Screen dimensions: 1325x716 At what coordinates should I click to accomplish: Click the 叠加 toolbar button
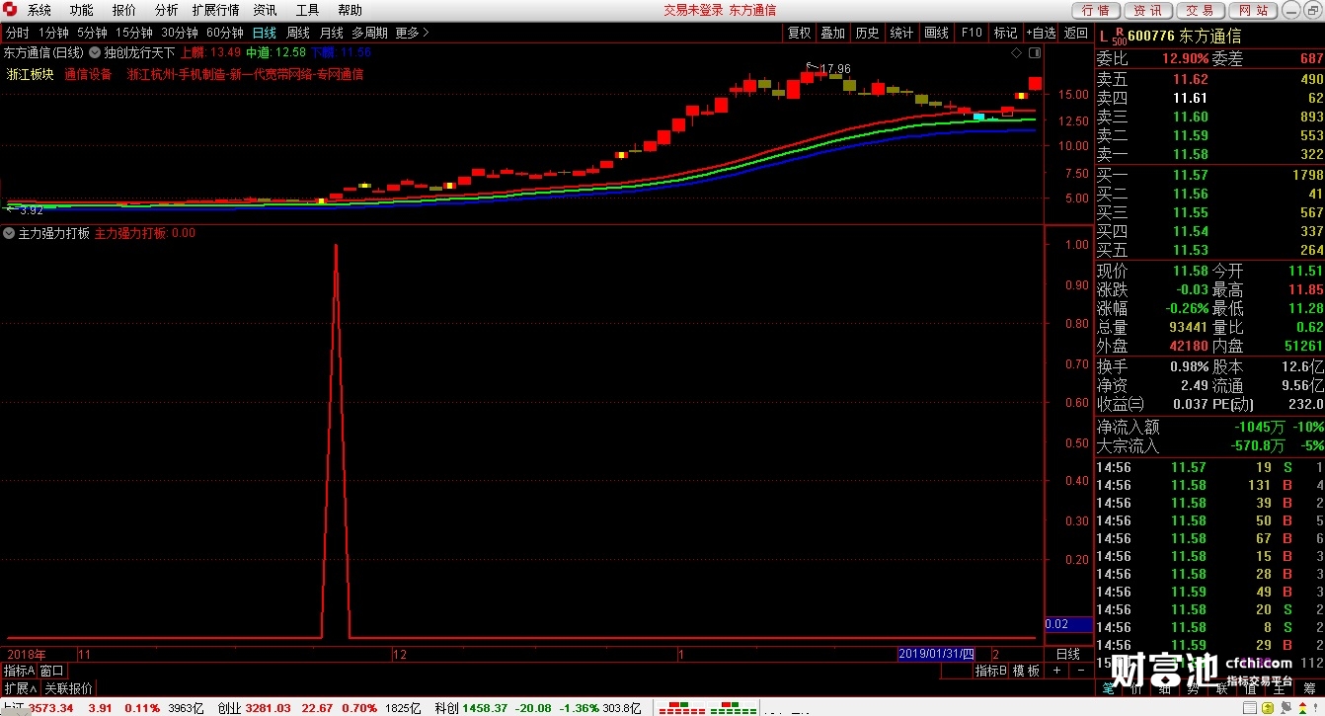(x=833, y=33)
